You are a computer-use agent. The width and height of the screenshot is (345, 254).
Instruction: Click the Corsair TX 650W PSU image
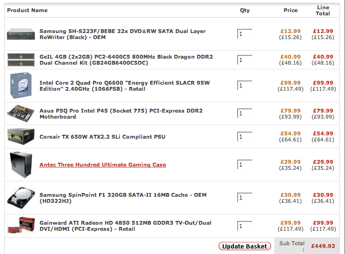click(21, 136)
